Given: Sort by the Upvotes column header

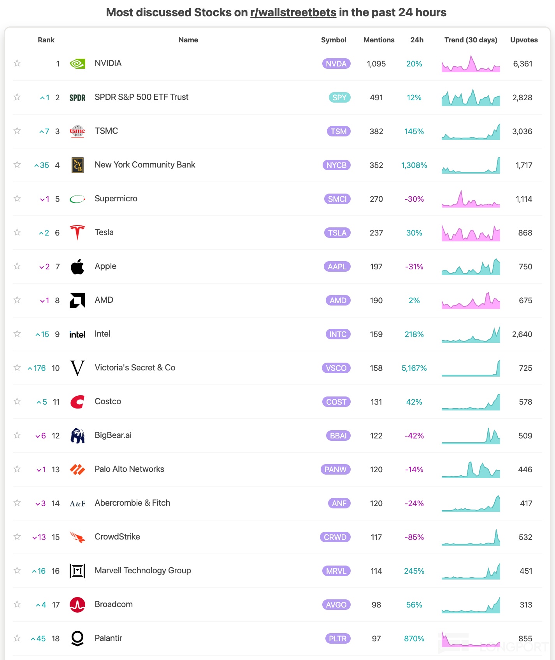Looking at the screenshot, I should pyautogui.click(x=523, y=40).
